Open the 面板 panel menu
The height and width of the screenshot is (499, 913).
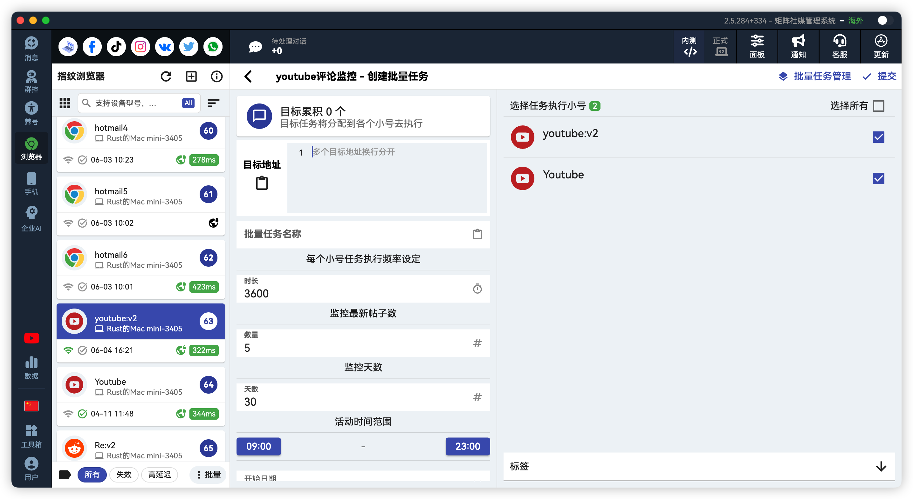click(x=757, y=46)
